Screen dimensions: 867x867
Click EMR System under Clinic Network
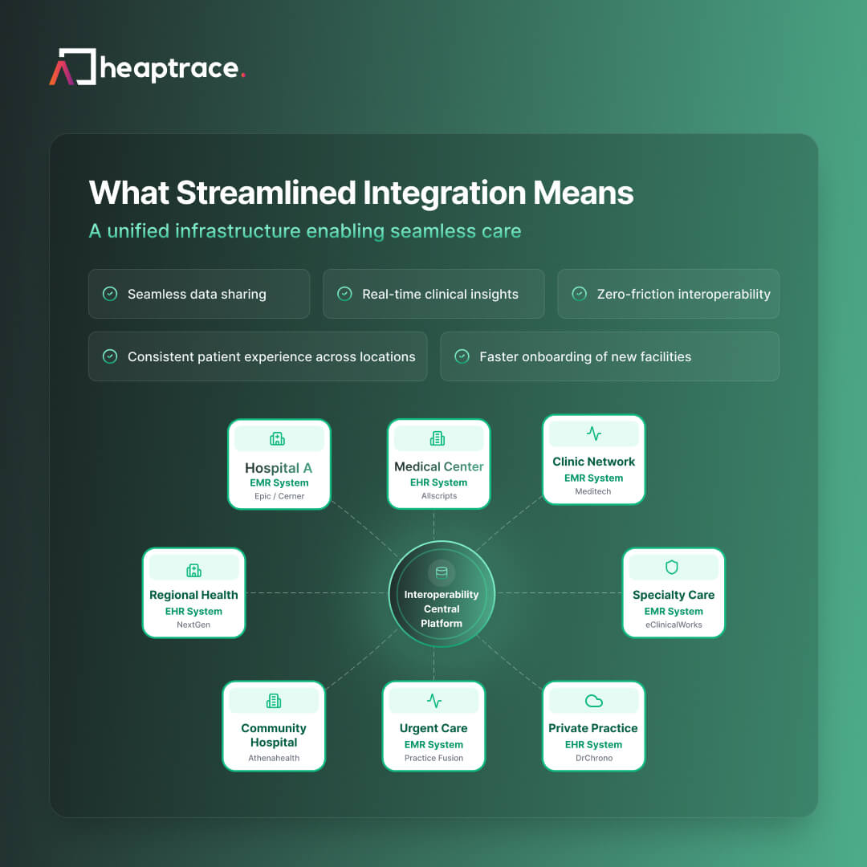pos(593,478)
